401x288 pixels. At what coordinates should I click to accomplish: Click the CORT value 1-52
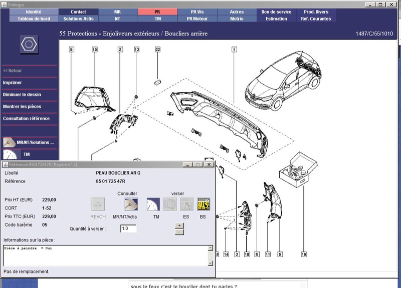point(47,208)
